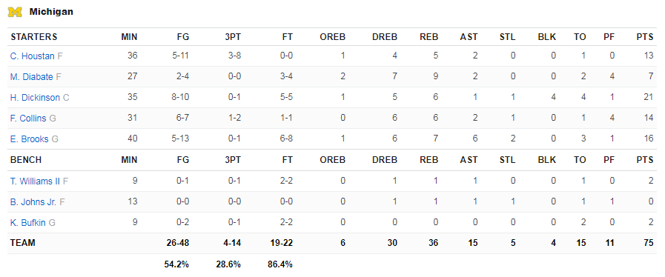Click the 3PT header in bench row
This screenshot has height=277, width=665.
(233, 160)
